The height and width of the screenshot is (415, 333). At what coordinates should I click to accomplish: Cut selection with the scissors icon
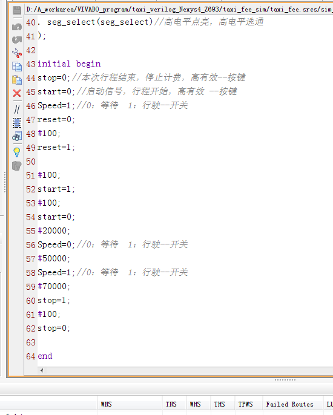[17, 53]
